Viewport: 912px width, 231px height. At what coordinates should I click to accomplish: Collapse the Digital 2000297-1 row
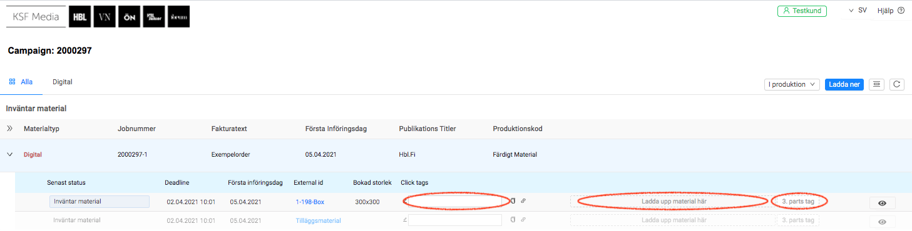9,154
